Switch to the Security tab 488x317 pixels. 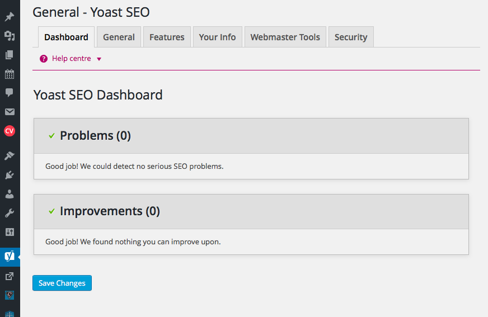pyautogui.click(x=351, y=37)
